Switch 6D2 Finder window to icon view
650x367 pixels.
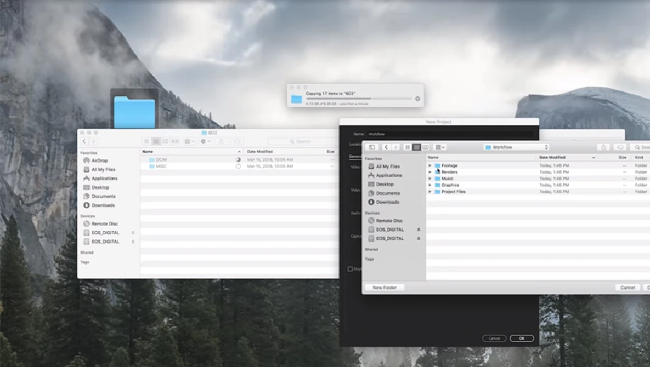(146, 141)
